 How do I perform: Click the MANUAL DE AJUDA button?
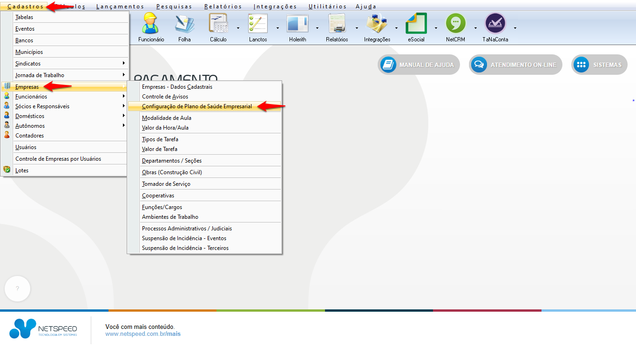[x=419, y=65]
